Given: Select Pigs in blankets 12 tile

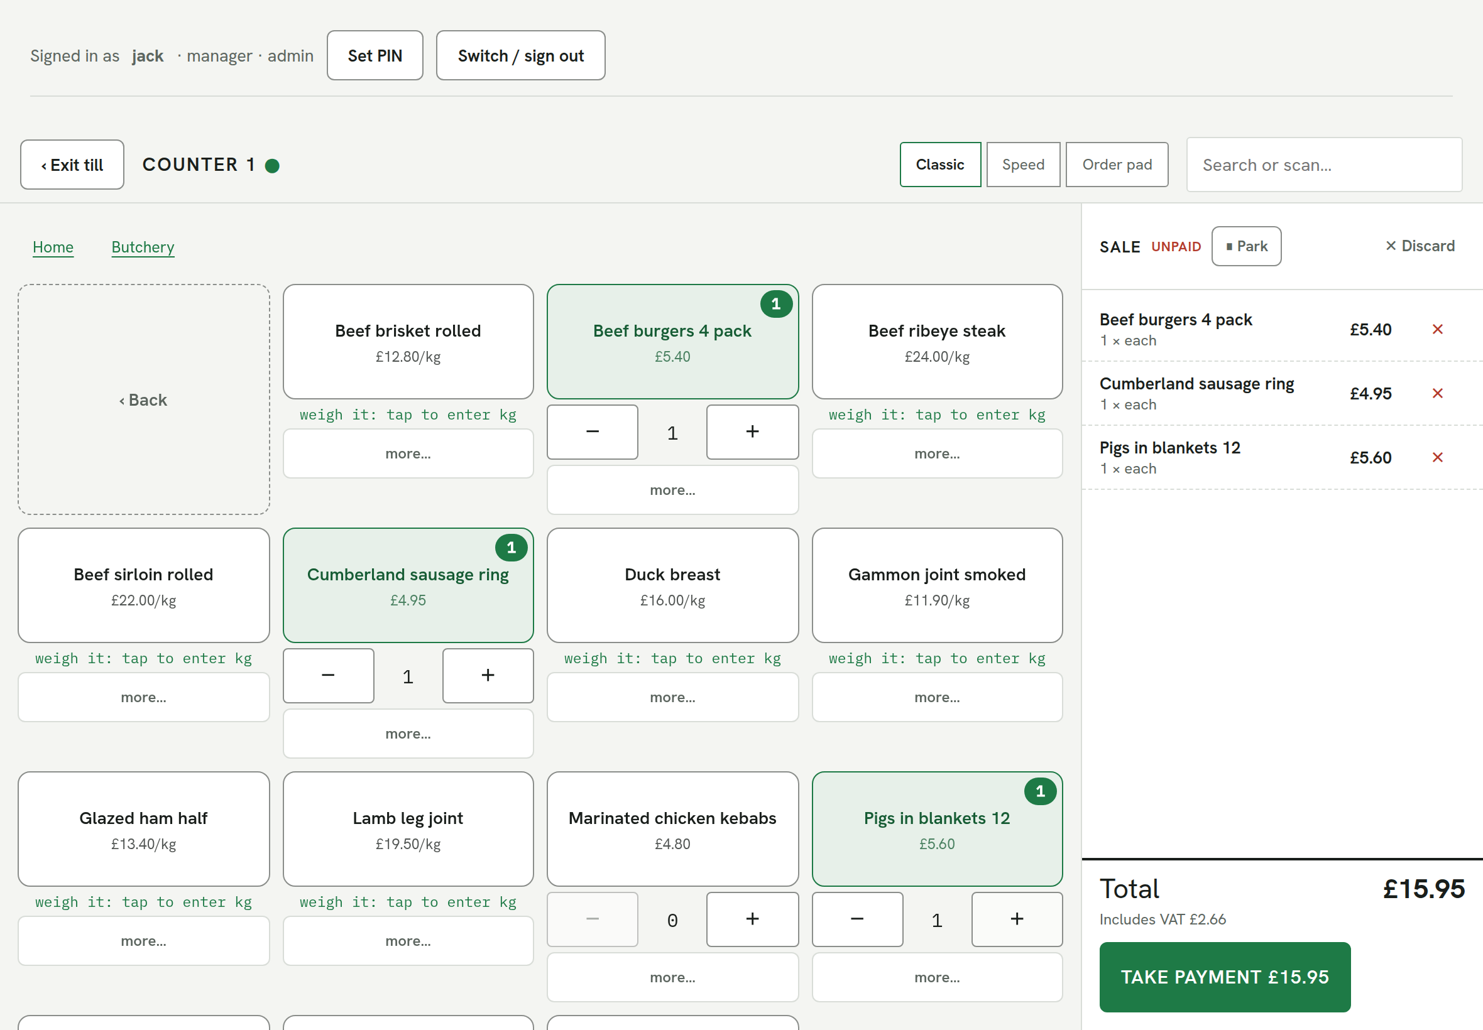Looking at the screenshot, I should pyautogui.click(x=937, y=828).
